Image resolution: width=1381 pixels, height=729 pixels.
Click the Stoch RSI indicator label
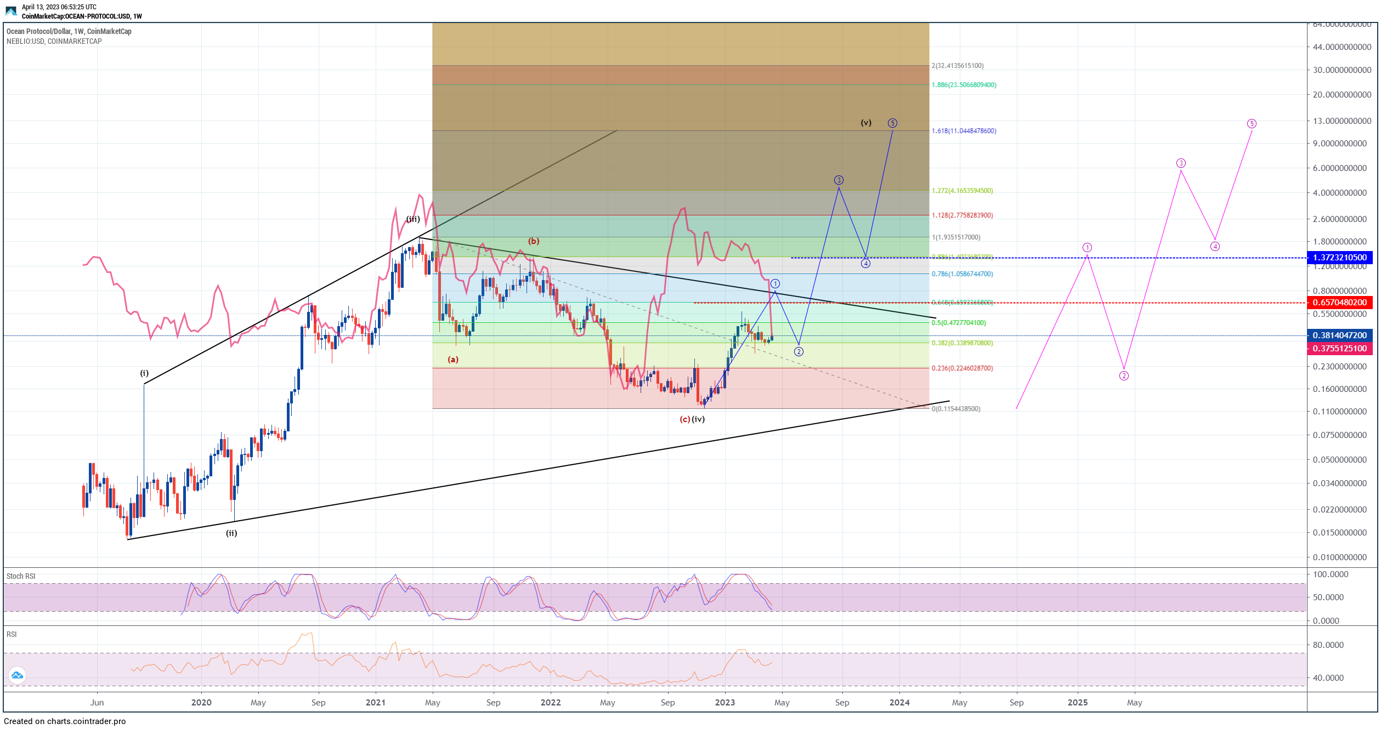click(21, 576)
